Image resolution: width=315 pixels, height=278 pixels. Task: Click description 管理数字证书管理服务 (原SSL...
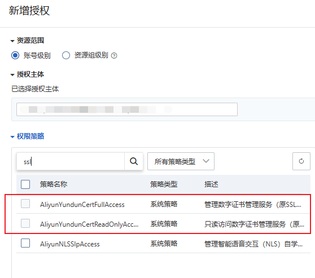253,205
